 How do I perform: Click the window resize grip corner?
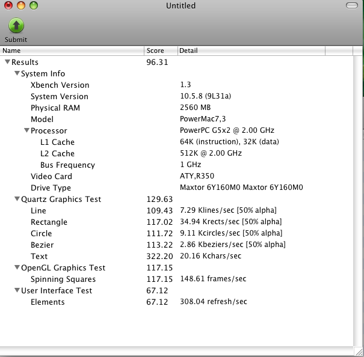pos(358,351)
